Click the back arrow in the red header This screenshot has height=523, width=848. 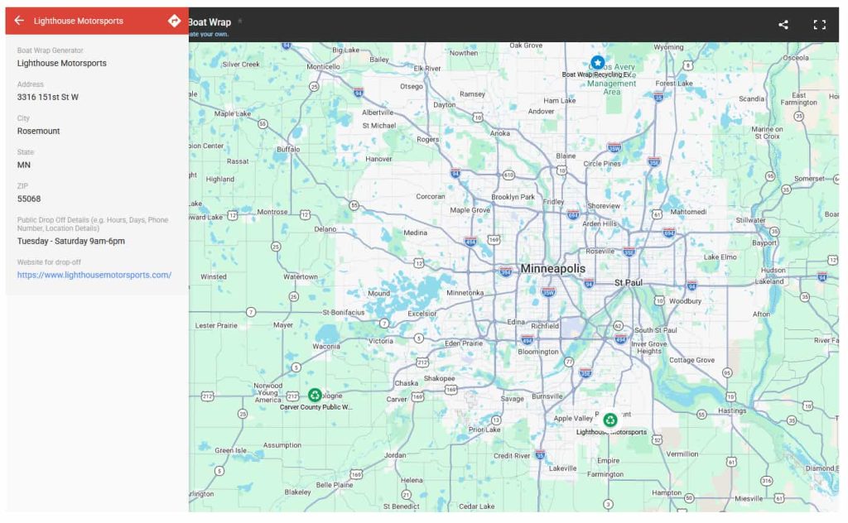click(18, 19)
